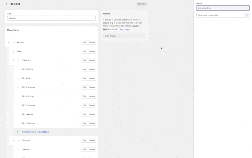Click the drag handle beside 2023 Winter
Image resolution: width=252 pixels, height=158 pixels.
pos(18,69)
